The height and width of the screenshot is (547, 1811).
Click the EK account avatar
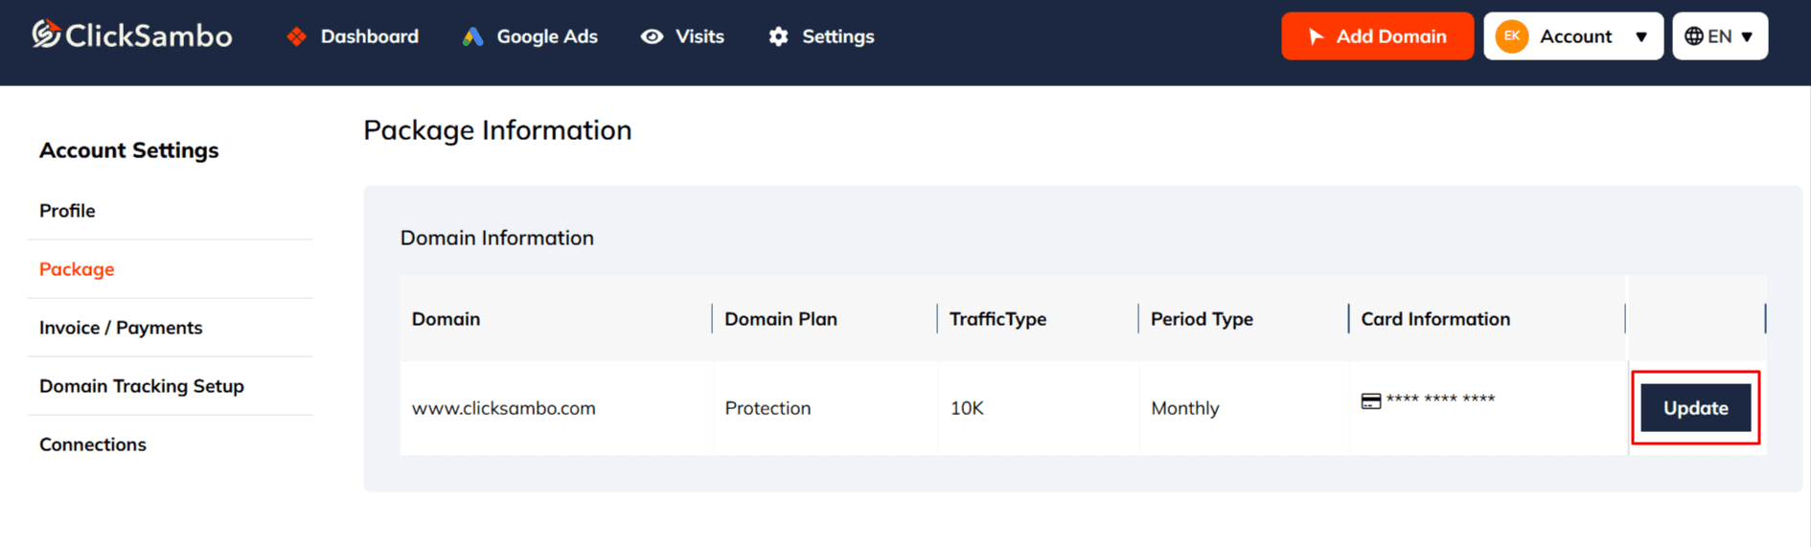pos(1511,36)
